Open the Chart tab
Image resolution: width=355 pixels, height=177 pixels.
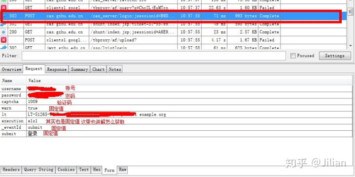[98, 69]
